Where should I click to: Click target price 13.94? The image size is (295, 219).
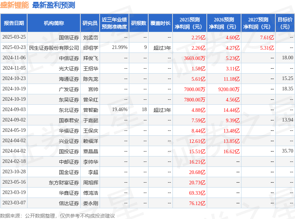[287, 120]
